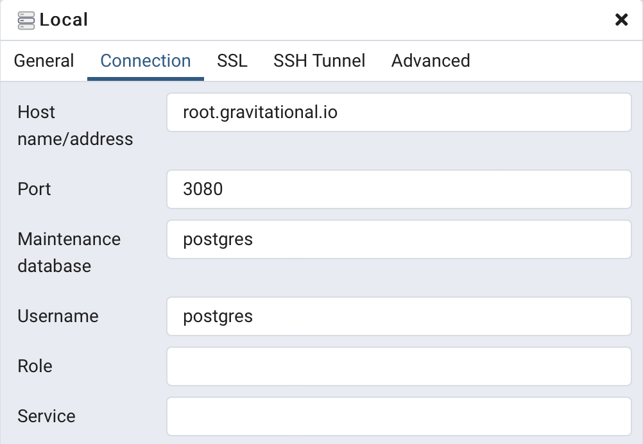The image size is (643, 444).
Task: Focus the Port field showing 3080
Action: tap(399, 189)
